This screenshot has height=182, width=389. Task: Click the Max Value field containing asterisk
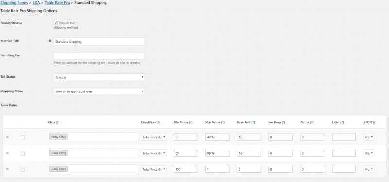point(217,169)
